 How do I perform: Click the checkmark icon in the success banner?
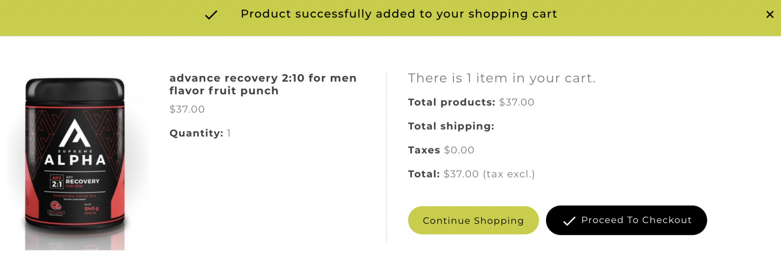(x=211, y=15)
